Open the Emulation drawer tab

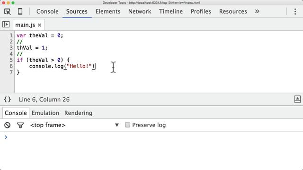[45, 113]
